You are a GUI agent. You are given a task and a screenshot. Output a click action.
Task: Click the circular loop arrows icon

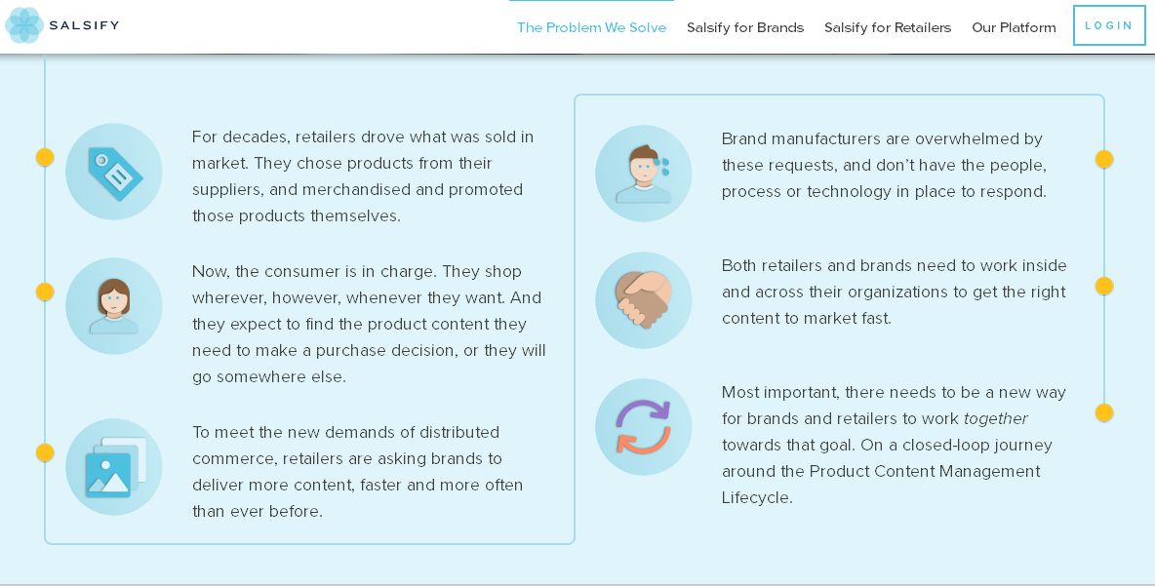pyautogui.click(x=644, y=427)
